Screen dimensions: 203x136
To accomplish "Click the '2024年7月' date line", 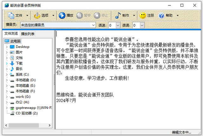I will [x=66, y=100].
